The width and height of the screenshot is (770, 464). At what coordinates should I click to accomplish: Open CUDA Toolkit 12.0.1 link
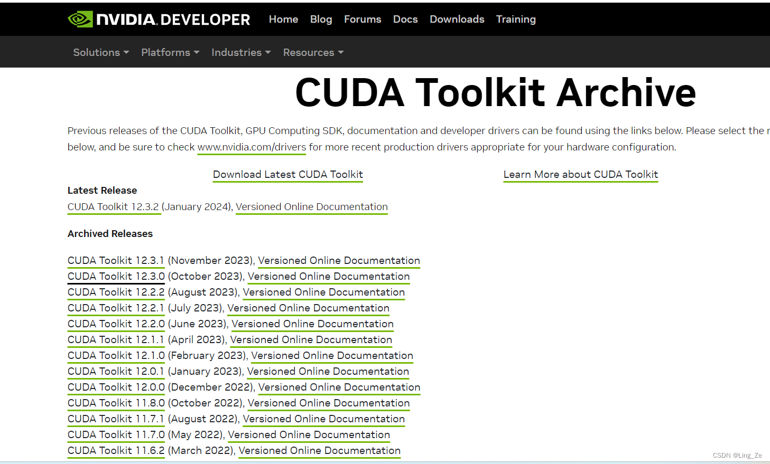click(x=116, y=372)
